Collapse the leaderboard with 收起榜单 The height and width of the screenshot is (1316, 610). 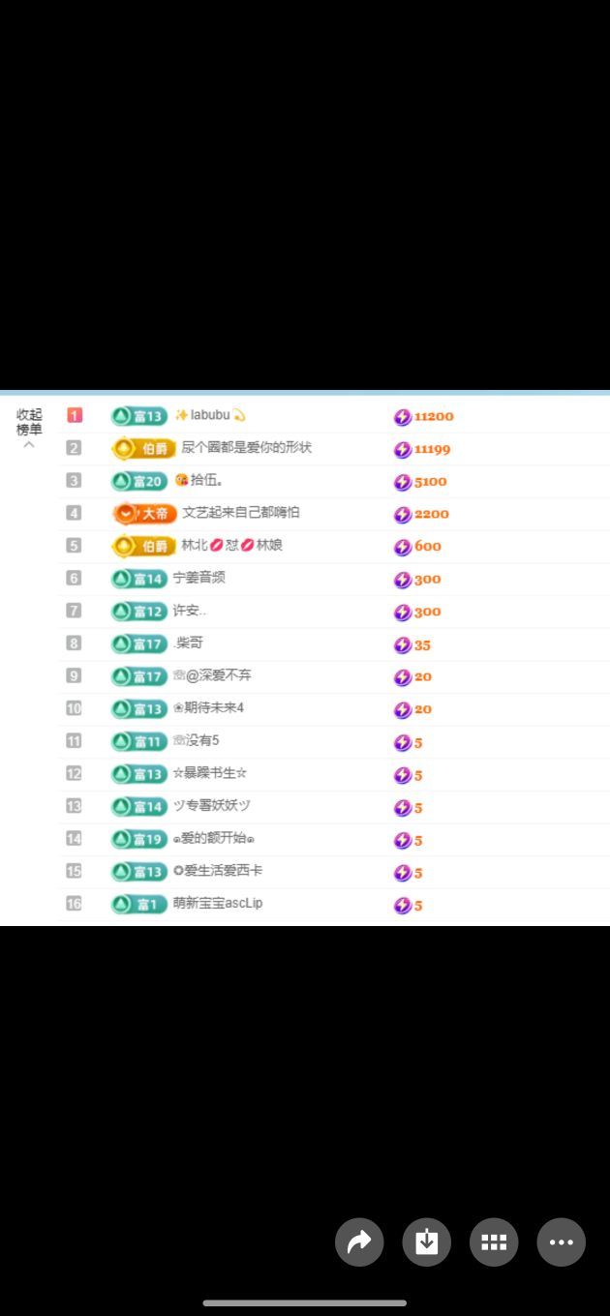tap(29, 427)
